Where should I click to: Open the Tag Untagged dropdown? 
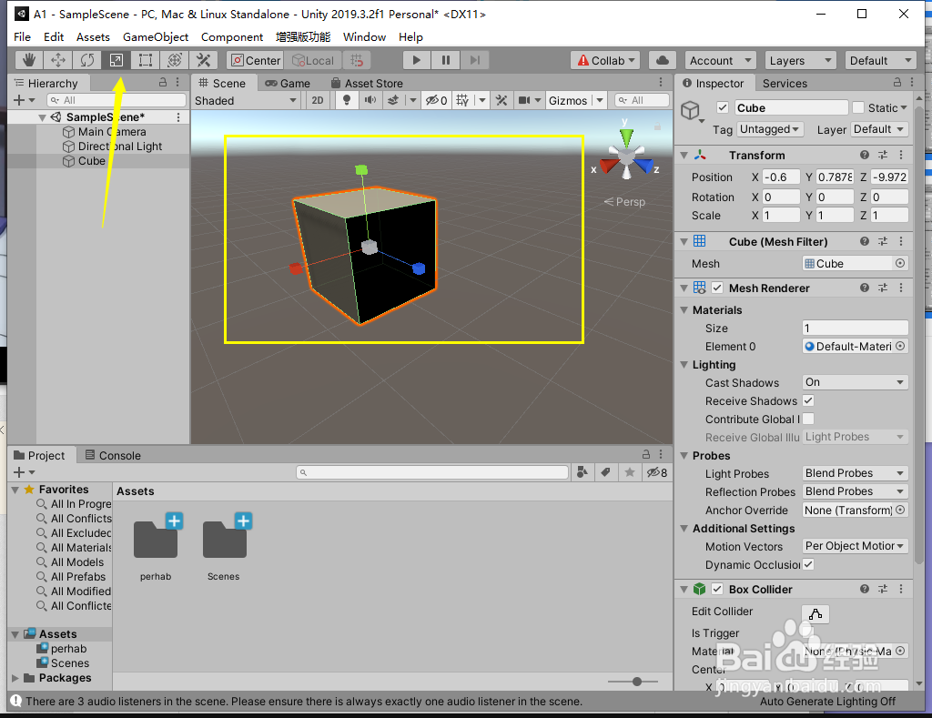tap(770, 129)
